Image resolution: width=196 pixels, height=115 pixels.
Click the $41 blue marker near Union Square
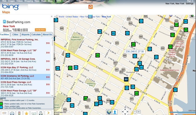69,100
